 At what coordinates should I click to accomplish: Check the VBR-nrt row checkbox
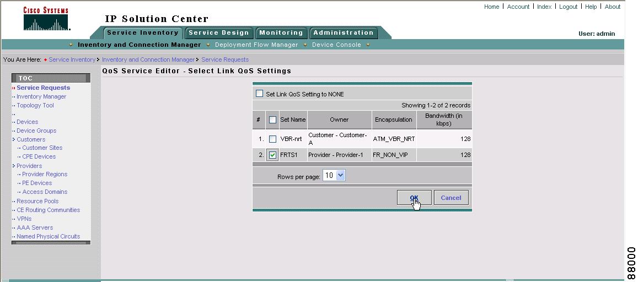click(x=272, y=139)
